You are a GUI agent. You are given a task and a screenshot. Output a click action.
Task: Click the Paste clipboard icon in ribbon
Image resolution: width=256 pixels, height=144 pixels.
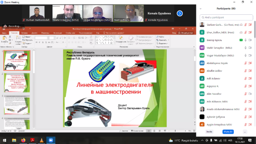pyautogui.click(x=4, y=39)
